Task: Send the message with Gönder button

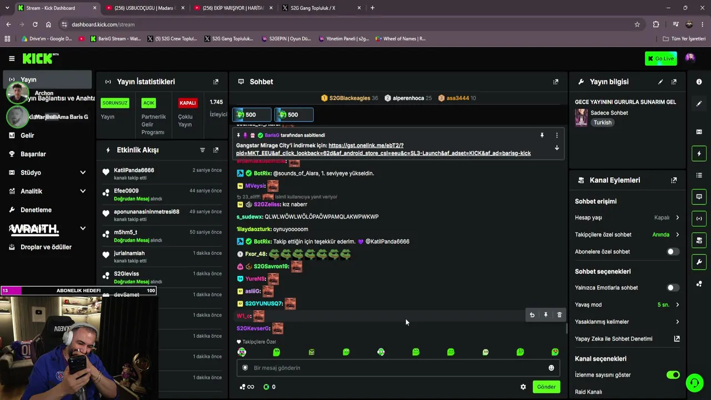Action: pyautogui.click(x=546, y=387)
